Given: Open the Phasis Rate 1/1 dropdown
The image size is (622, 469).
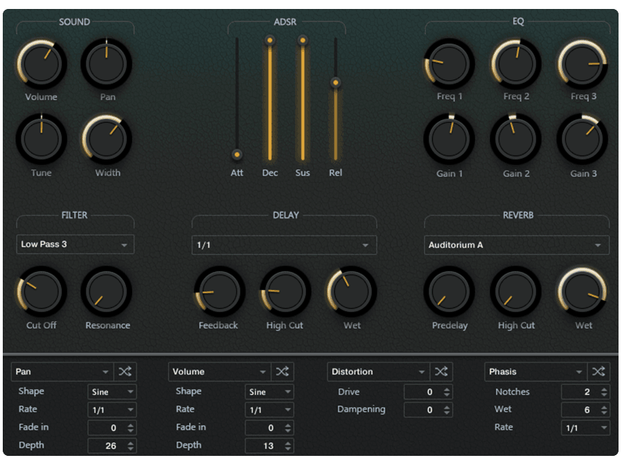Looking at the screenshot, I should (x=585, y=428).
